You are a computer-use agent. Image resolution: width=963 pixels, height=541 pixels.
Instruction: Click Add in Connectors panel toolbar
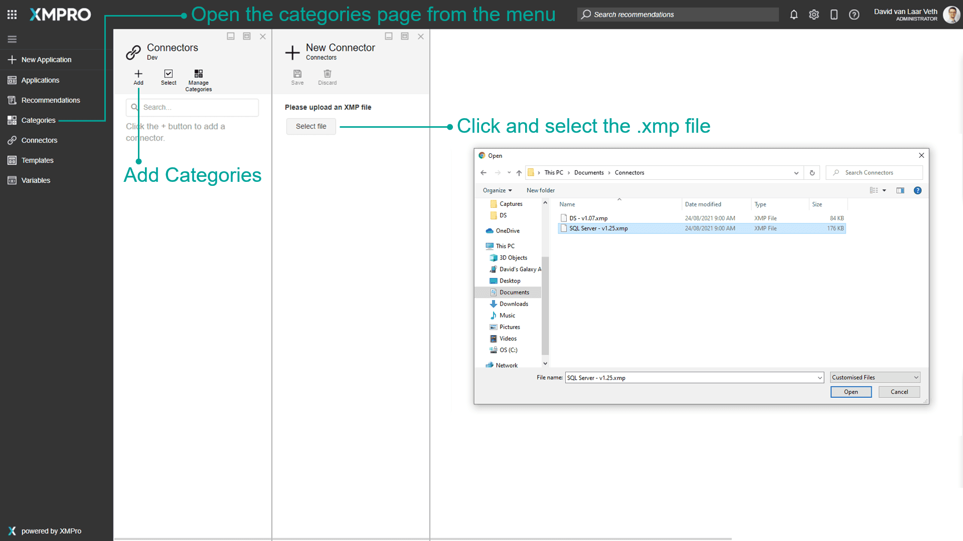coord(138,77)
